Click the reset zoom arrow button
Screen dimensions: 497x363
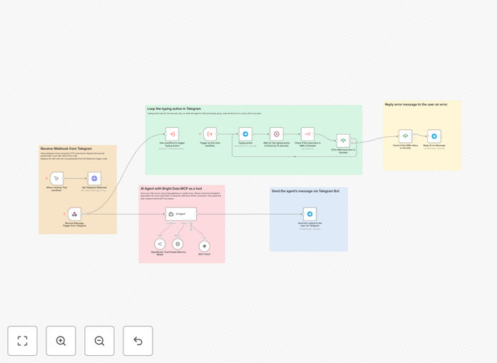[x=138, y=341]
